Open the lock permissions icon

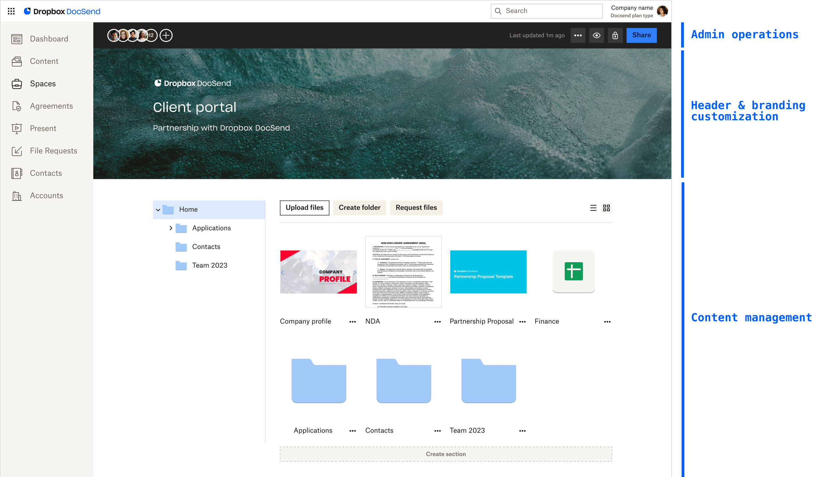pos(615,35)
